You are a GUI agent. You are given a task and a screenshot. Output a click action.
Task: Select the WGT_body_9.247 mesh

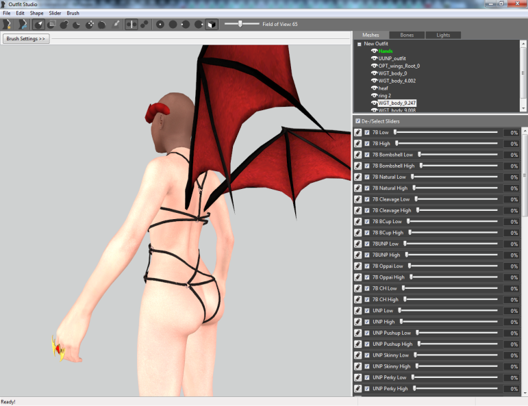(x=397, y=103)
